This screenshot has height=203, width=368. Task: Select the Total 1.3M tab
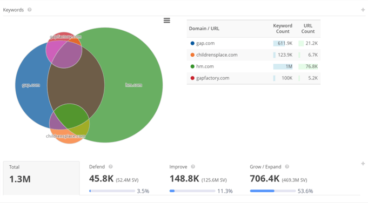point(41,178)
